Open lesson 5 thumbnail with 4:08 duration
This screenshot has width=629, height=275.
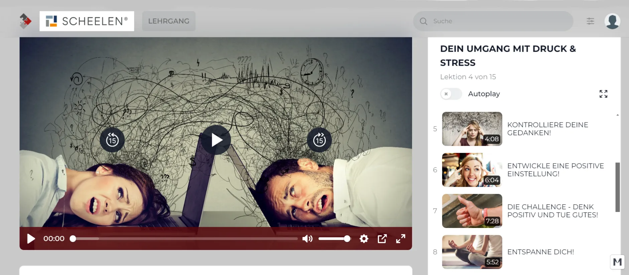[x=472, y=129]
